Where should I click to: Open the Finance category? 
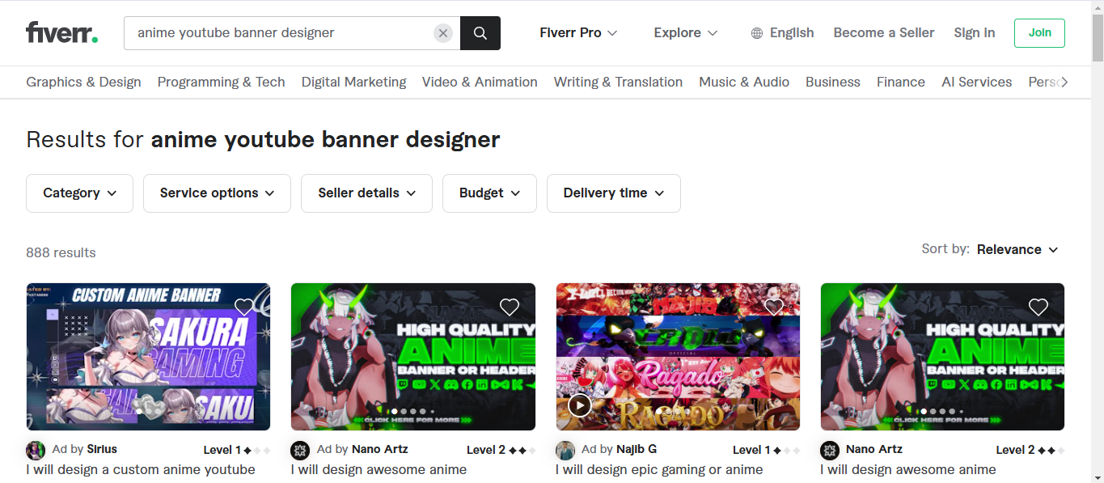tap(901, 82)
